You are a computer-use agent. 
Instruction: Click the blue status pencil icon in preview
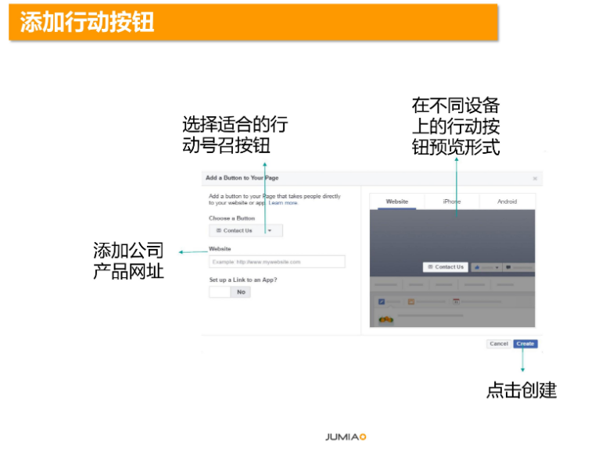tap(382, 301)
